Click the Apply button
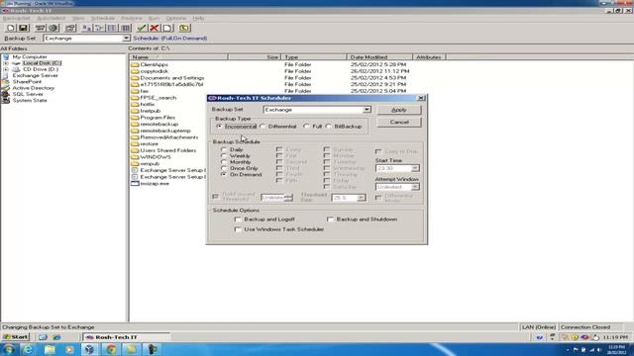The image size is (634, 356). [399, 110]
